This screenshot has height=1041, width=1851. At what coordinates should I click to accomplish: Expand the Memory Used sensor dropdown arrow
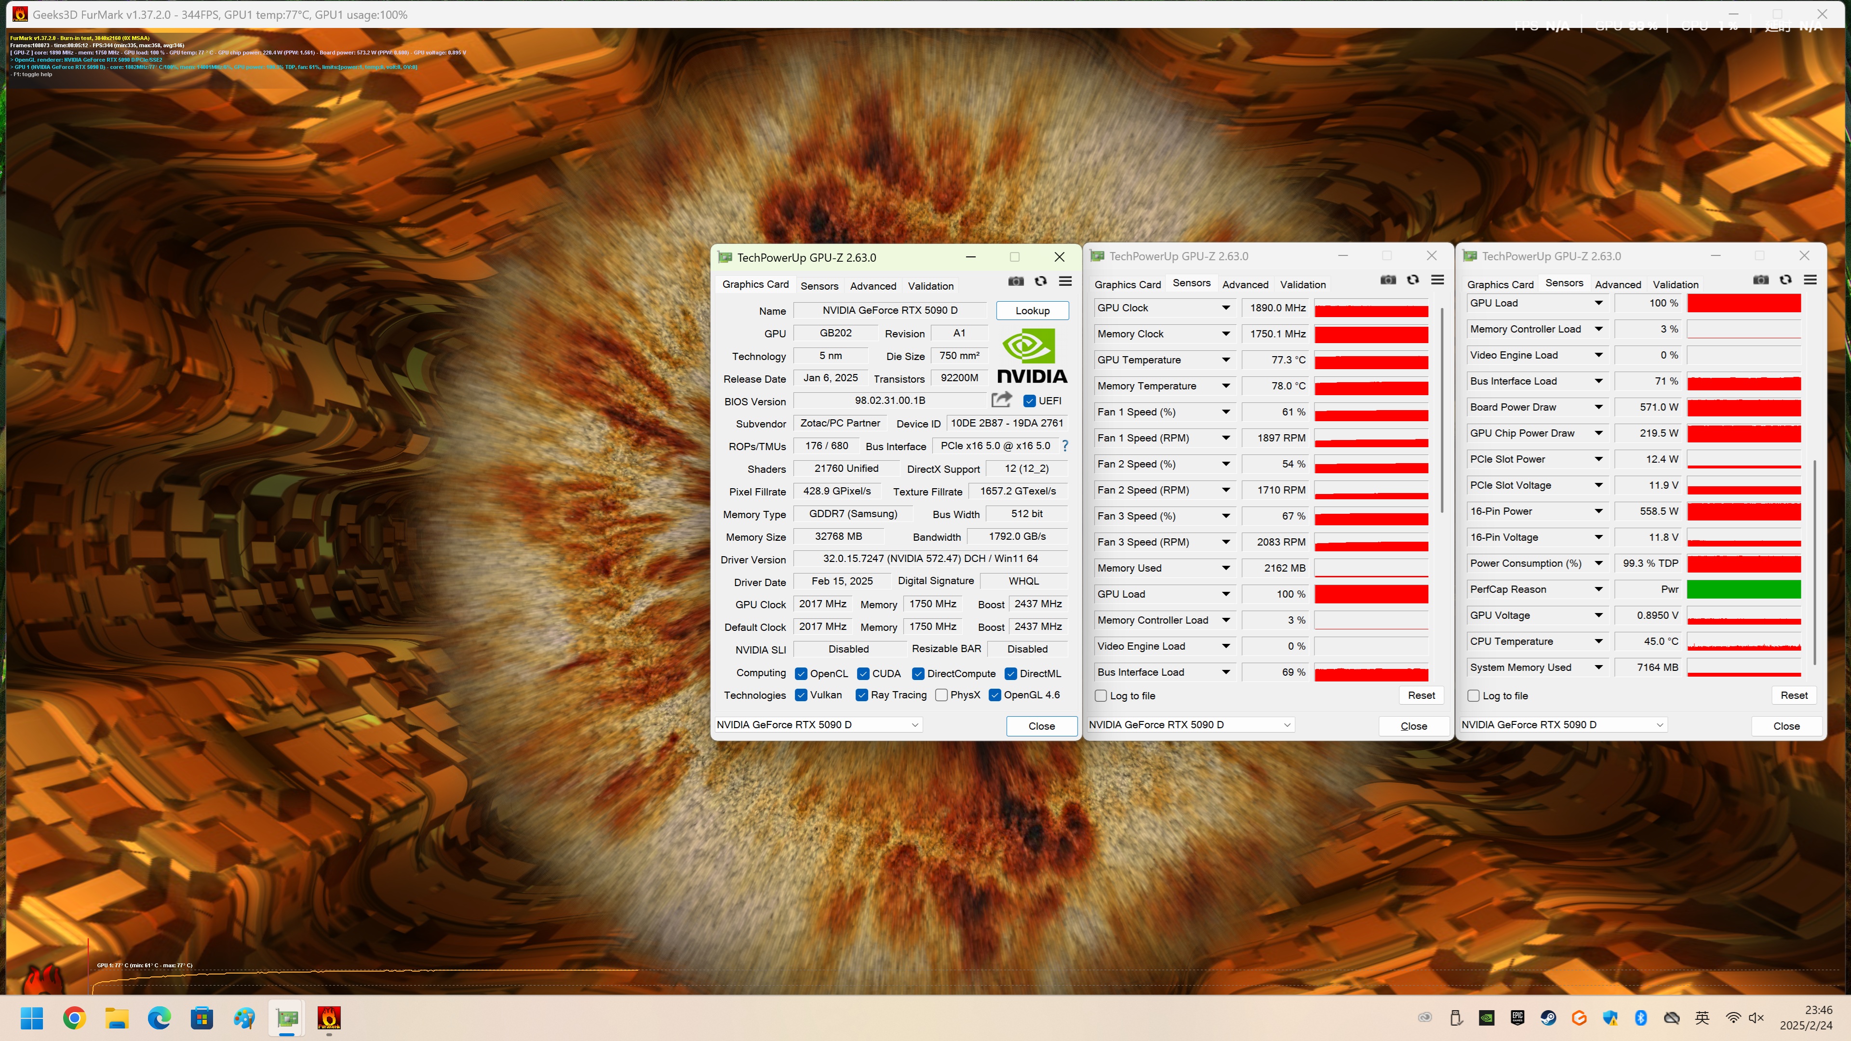tap(1226, 568)
